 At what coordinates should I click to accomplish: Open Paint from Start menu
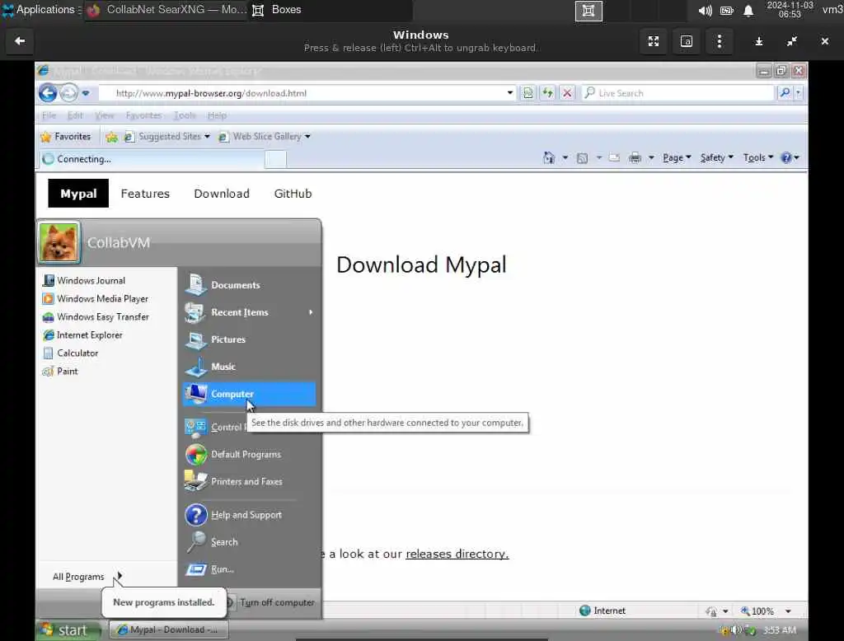60,372
